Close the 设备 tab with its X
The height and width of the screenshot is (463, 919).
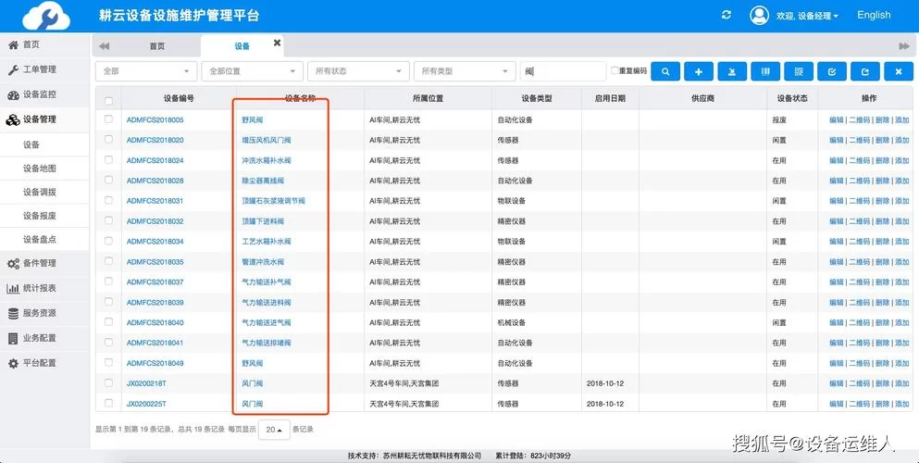click(x=278, y=43)
